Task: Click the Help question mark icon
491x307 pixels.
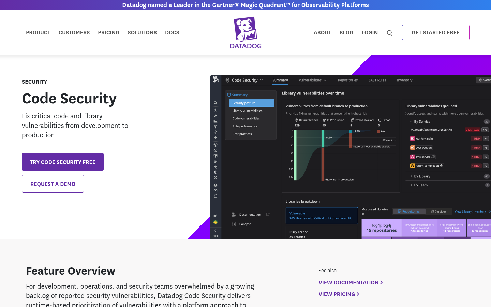Action: click(215, 231)
